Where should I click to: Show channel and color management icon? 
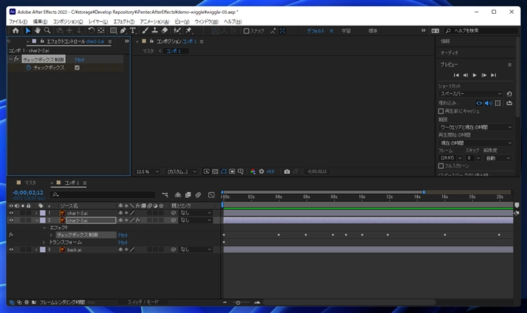click(x=252, y=172)
